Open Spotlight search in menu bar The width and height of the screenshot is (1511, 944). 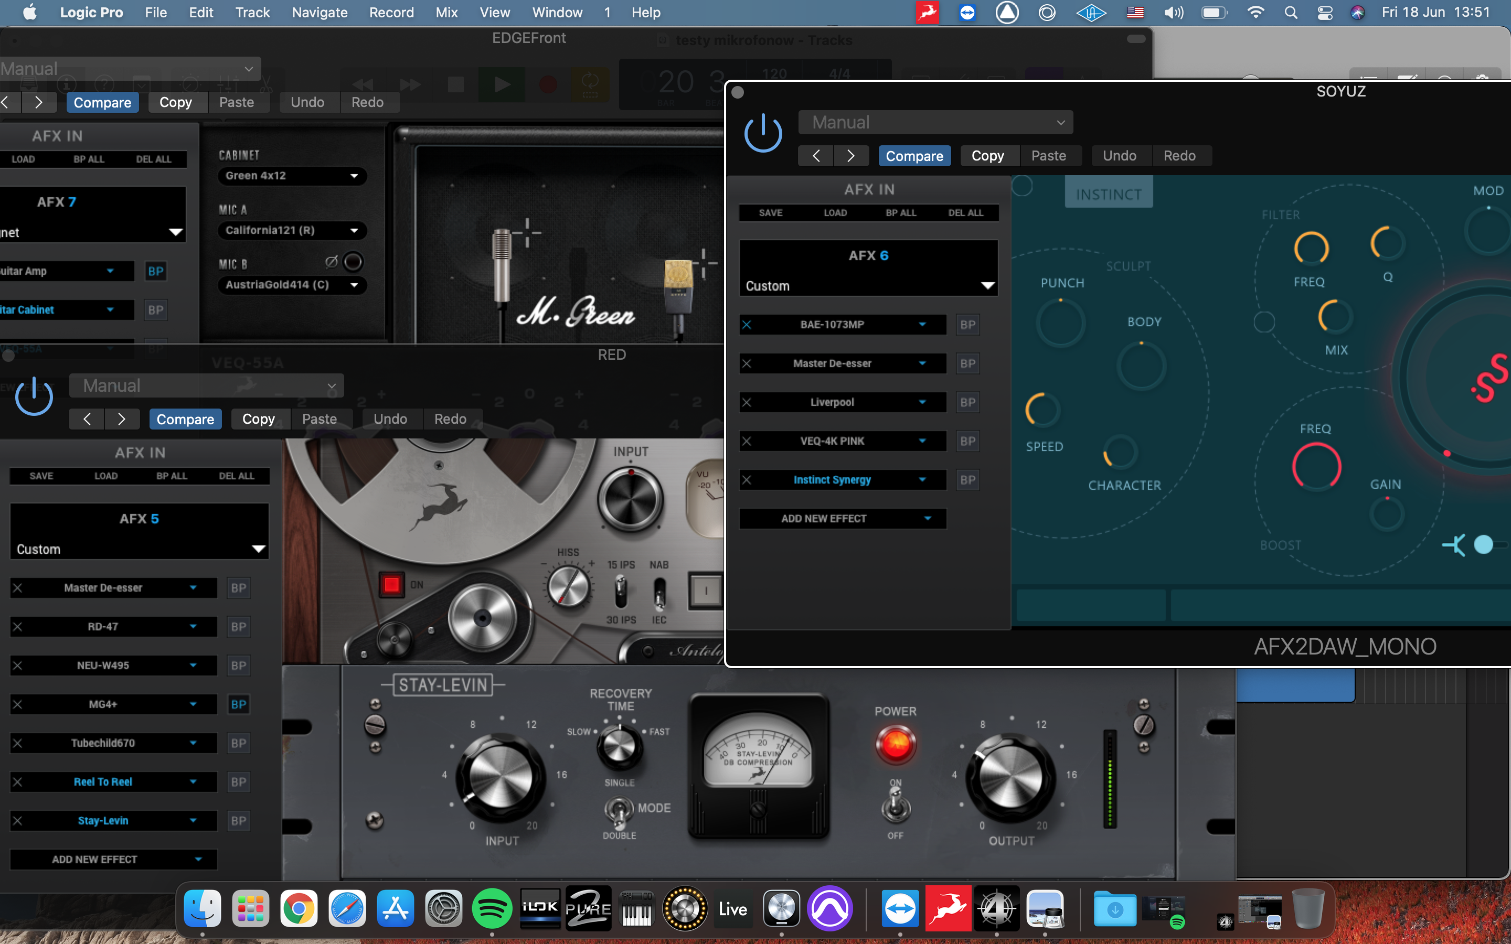click(1291, 13)
